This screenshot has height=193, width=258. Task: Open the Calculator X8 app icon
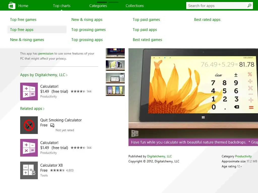click(29, 170)
